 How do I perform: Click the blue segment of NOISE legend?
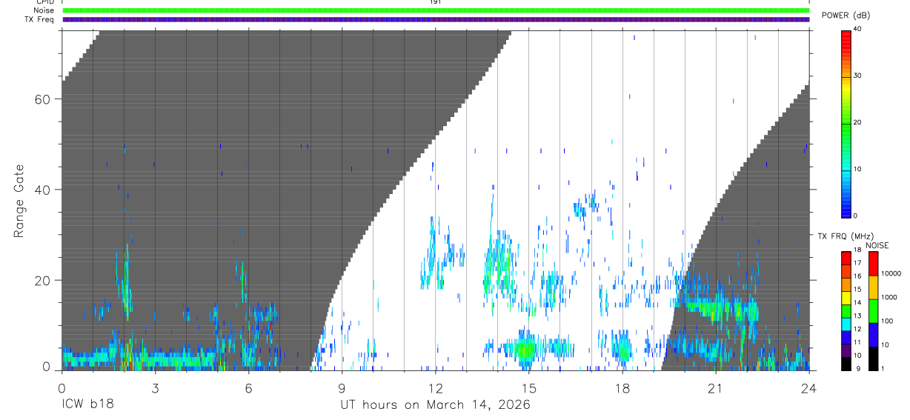pos(873,335)
